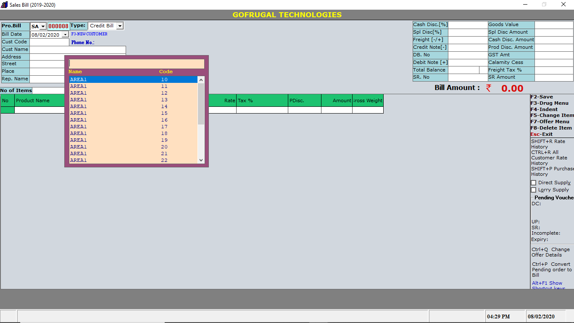Viewport: 574px width, 323px height.
Task: Click F3-NEW CUSTOMER link
Action: [x=89, y=34]
